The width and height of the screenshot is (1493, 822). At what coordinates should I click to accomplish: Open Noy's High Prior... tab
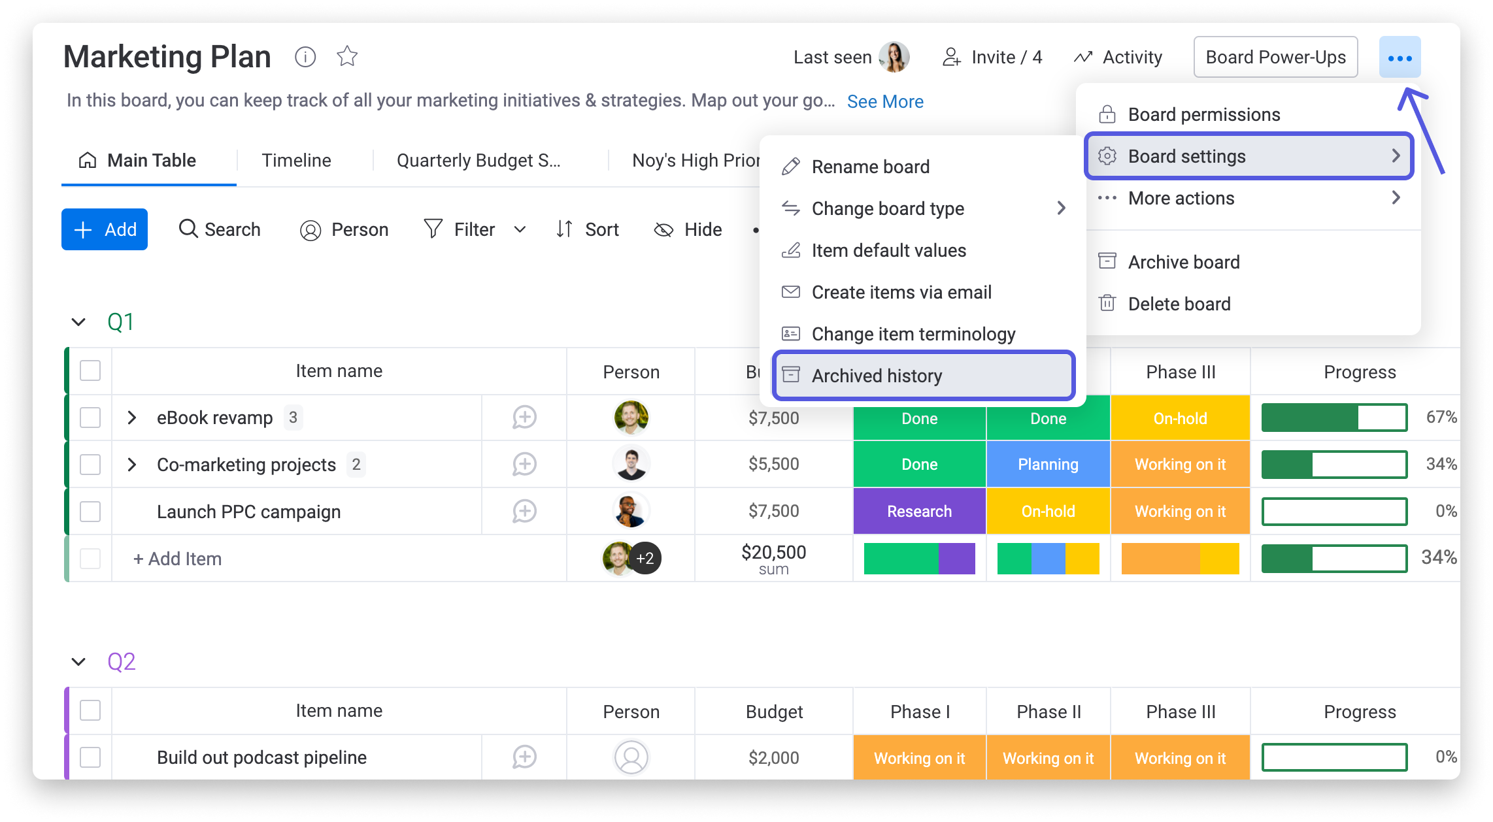[696, 160]
